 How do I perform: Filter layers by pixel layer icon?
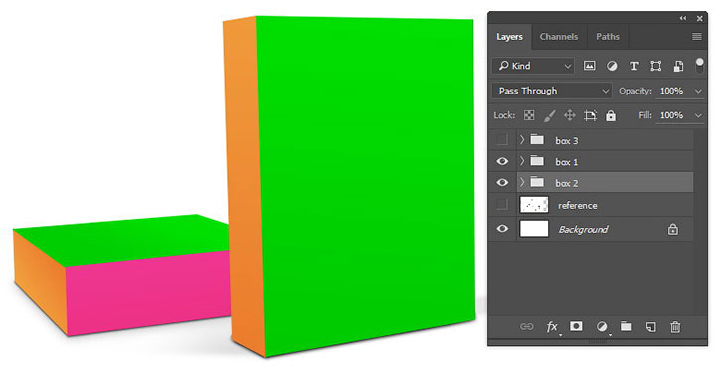589,66
